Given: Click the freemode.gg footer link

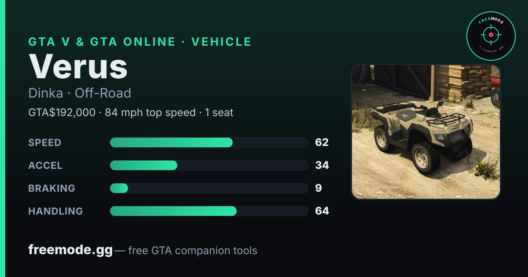Looking at the screenshot, I should pyautogui.click(x=70, y=250).
